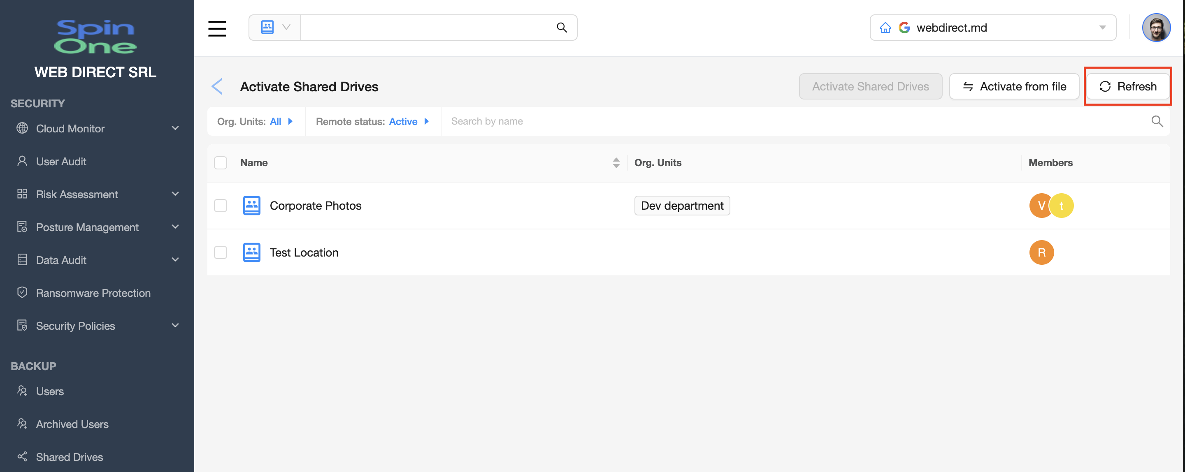Open the webdirect.md domain dropdown
1185x472 pixels.
point(1102,28)
